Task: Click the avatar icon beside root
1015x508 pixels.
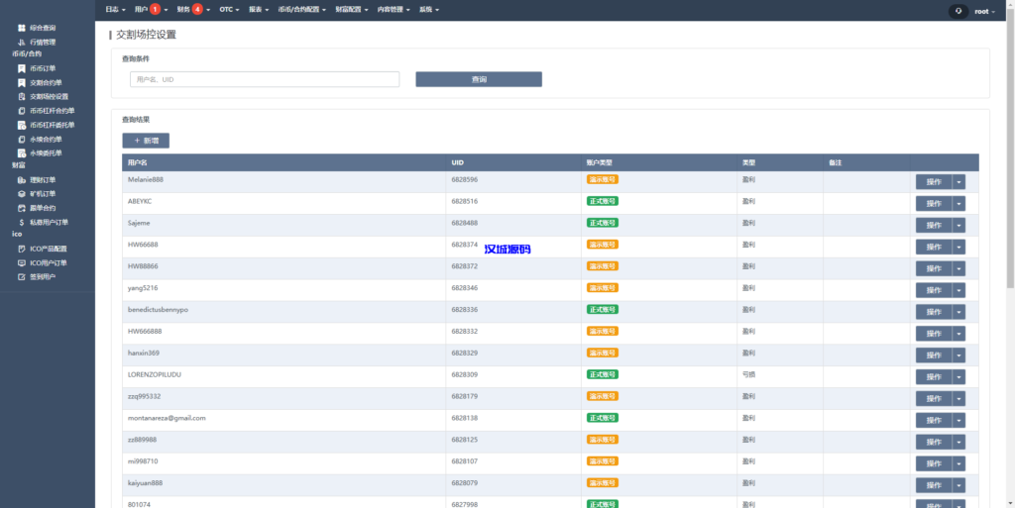Action: tap(959, 11)
